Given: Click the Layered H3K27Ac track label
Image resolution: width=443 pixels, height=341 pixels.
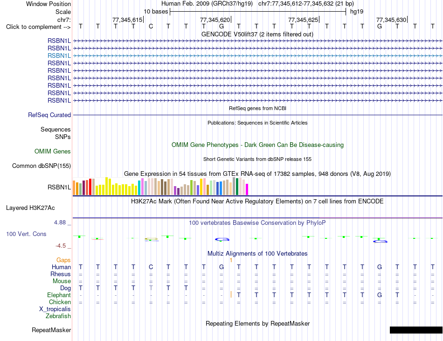Looking at the screenshot, I should (30, 208).
